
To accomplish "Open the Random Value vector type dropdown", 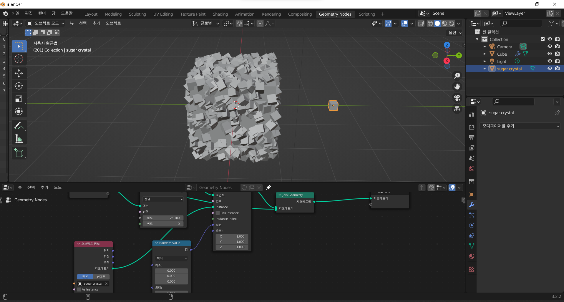I will [x=172, y=258].
